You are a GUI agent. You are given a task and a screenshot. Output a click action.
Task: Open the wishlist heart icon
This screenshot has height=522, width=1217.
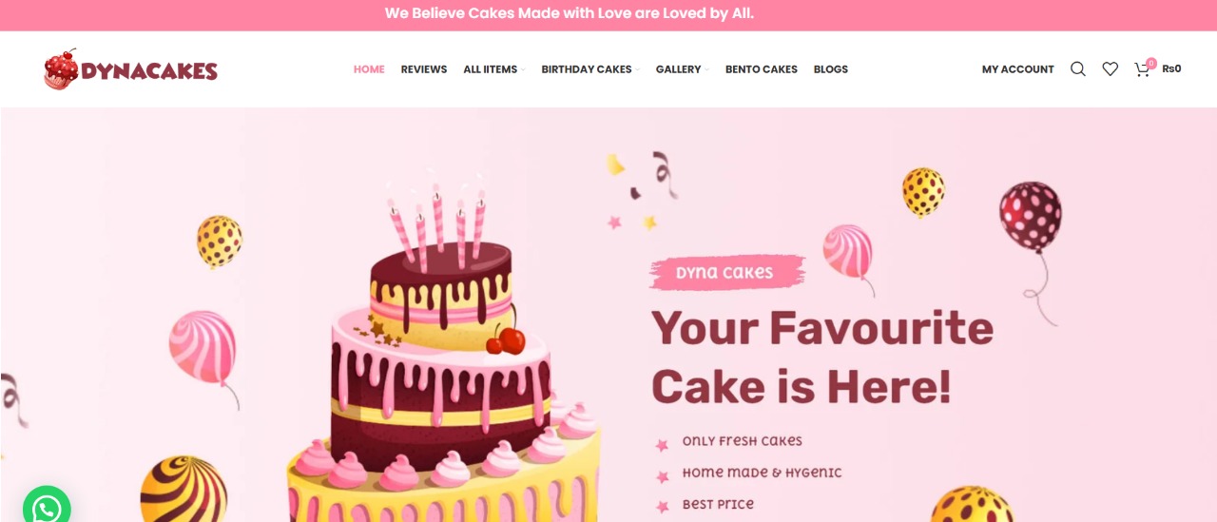pyautogui.click(x=1110, y=69)
